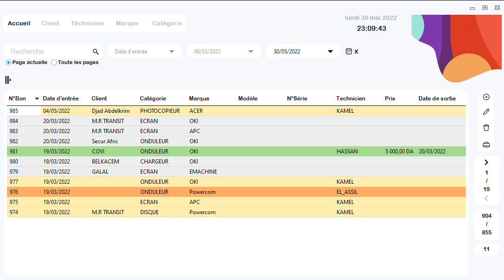Add a new repair ticket (plus icon)
Viewport: 504px width, 280px height.
(487, 97)
